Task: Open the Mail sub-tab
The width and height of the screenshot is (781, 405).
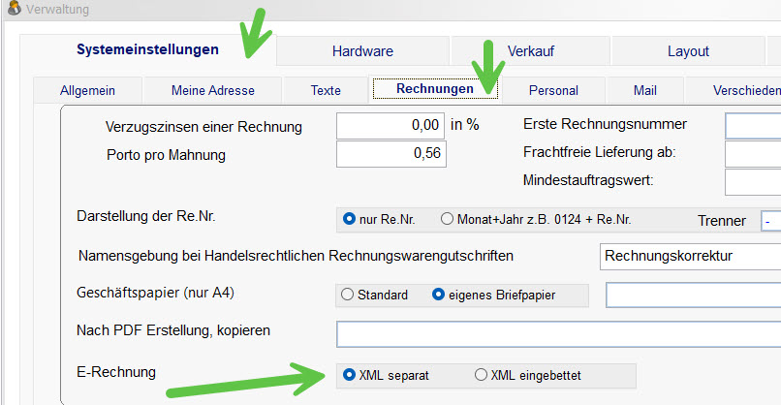Action: tap(645, 91)
